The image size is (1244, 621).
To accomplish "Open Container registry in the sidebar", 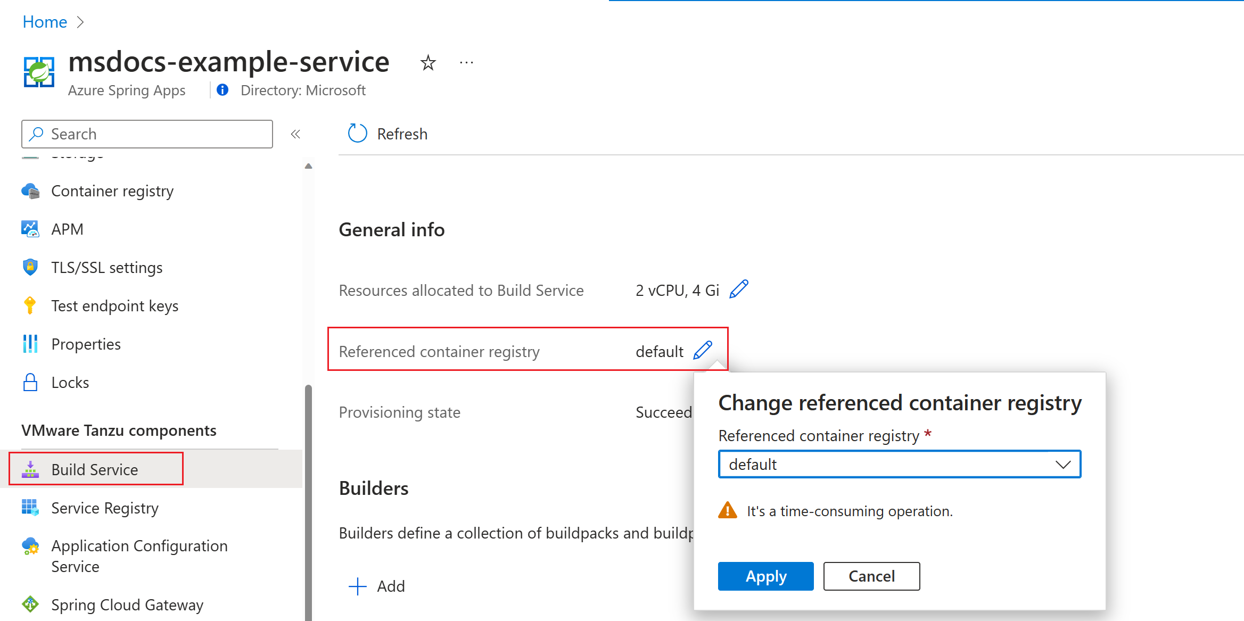I will coord(112,191).
